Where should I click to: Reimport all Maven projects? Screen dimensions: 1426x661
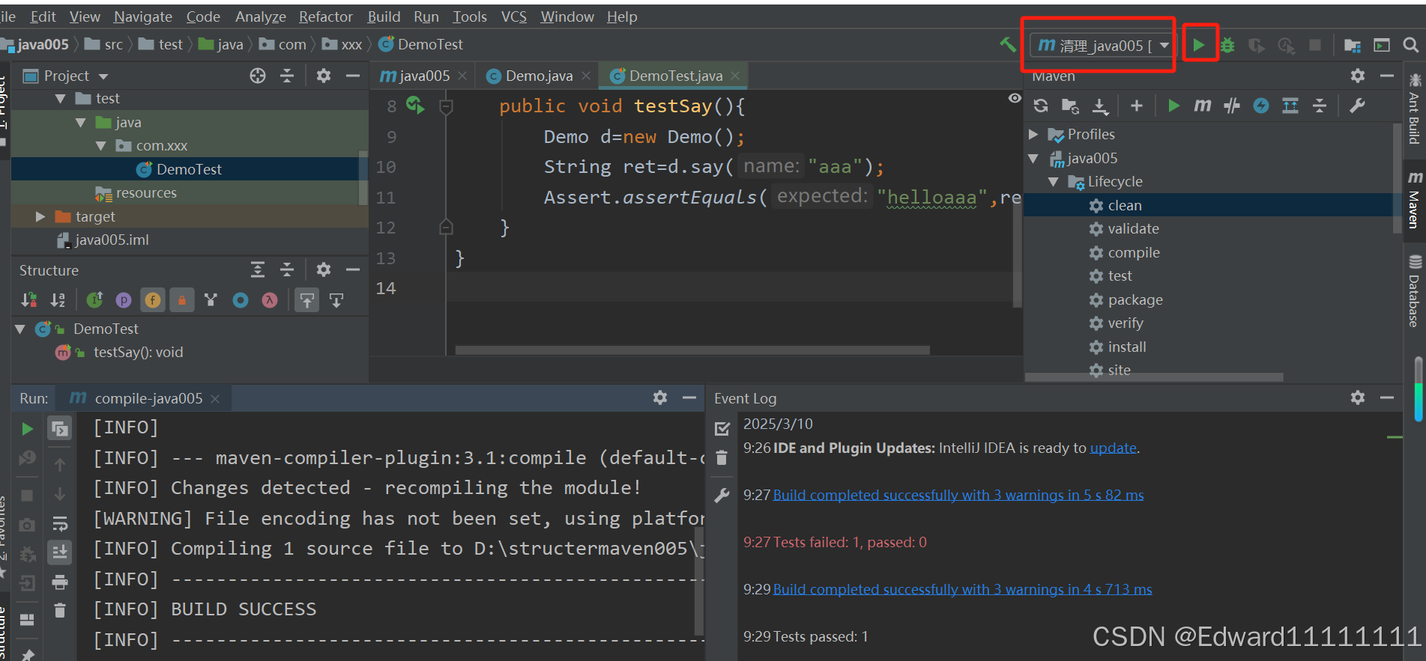pyautogui.click(x=1041, y=106)
